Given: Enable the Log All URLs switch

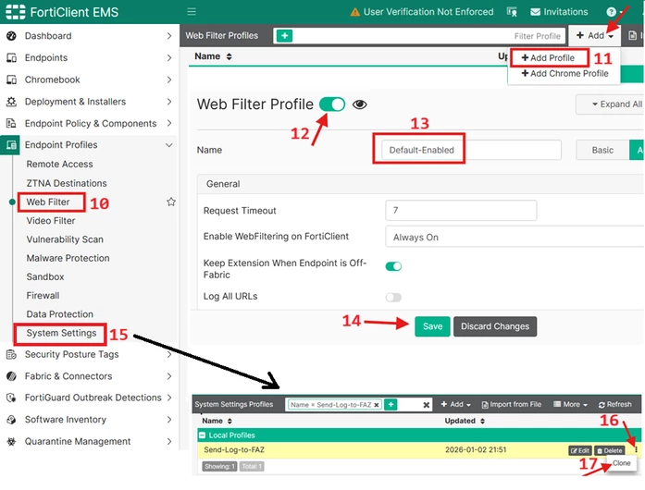Looking at the screenshot, I should 393,297.
